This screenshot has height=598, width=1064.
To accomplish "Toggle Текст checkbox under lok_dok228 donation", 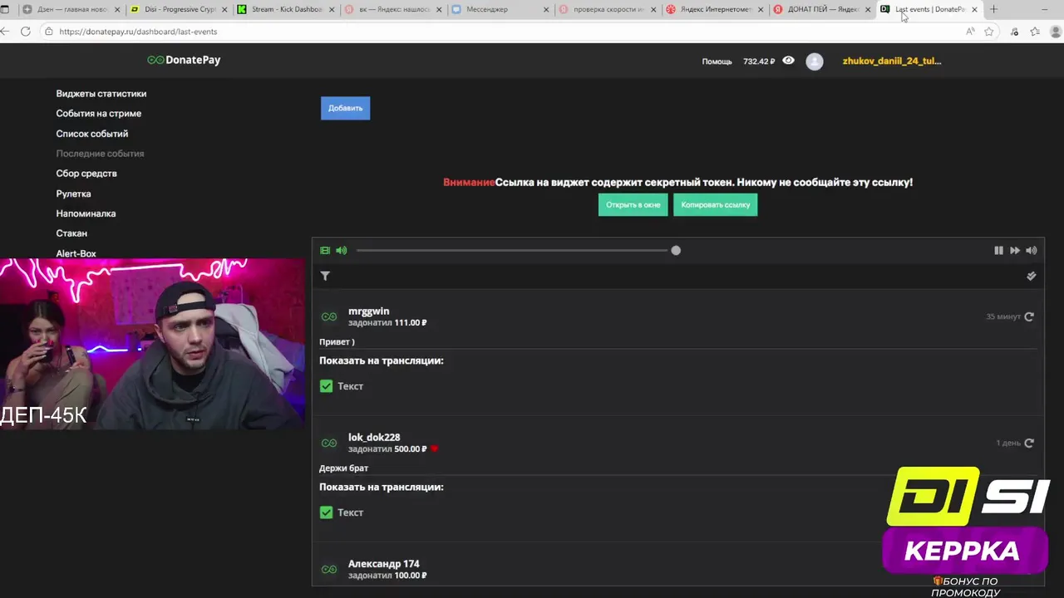I will coord(326,512).
